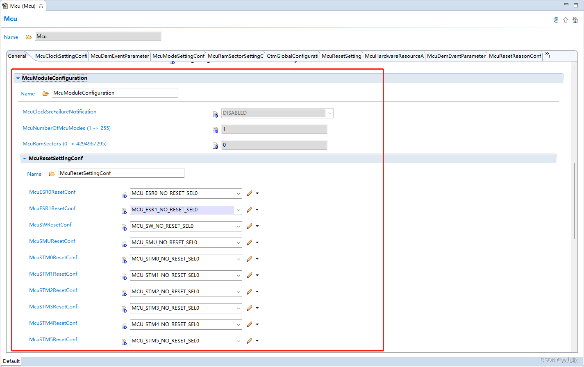The width and height of the screenshot is (584, 367).
Task: Switch to the McuModeSettingConf tab
Action: coord(178,56)
